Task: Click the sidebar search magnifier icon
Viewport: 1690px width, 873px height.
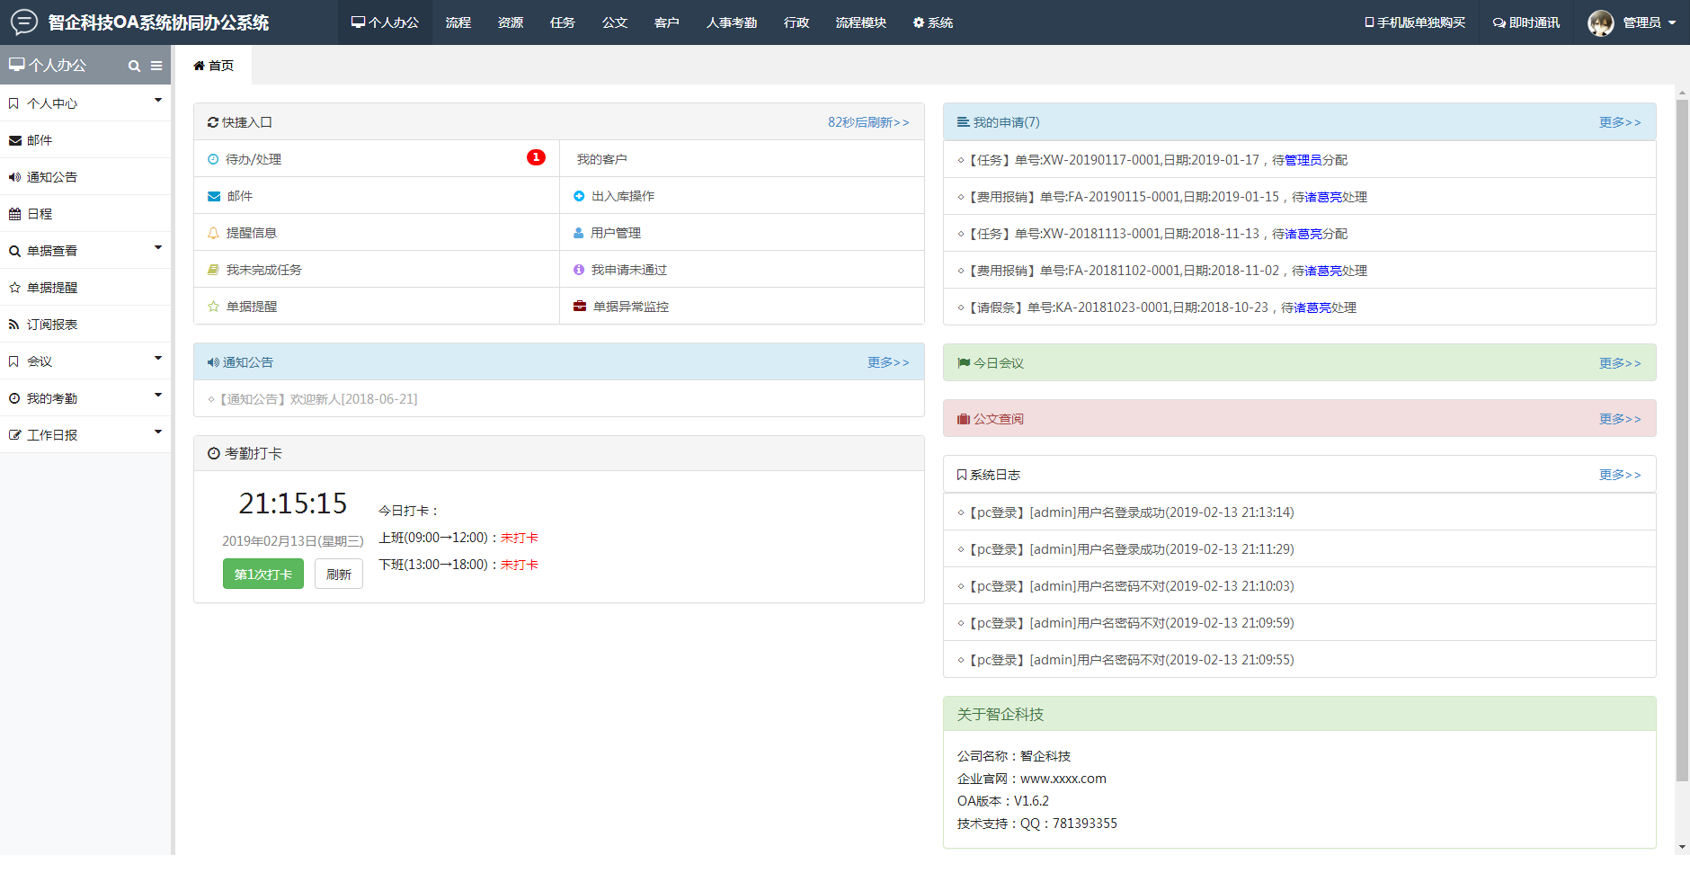Action: point(134,66)
